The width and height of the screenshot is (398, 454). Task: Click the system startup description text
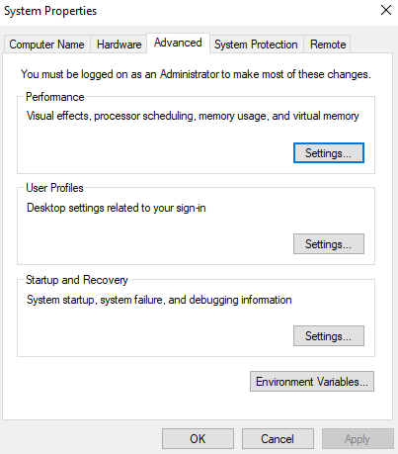(x=159, y=300)
